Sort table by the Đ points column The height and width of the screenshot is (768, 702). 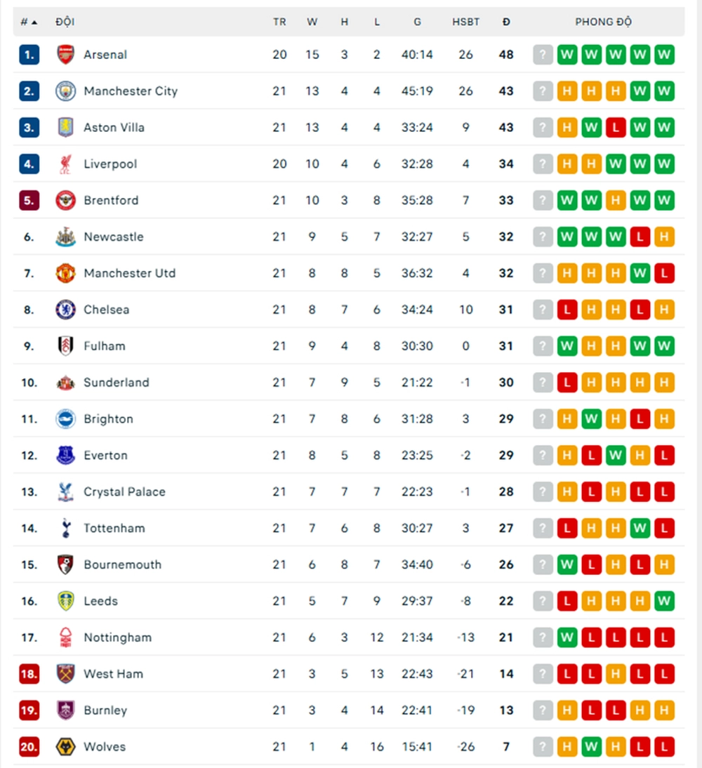[x=506, y=21]
